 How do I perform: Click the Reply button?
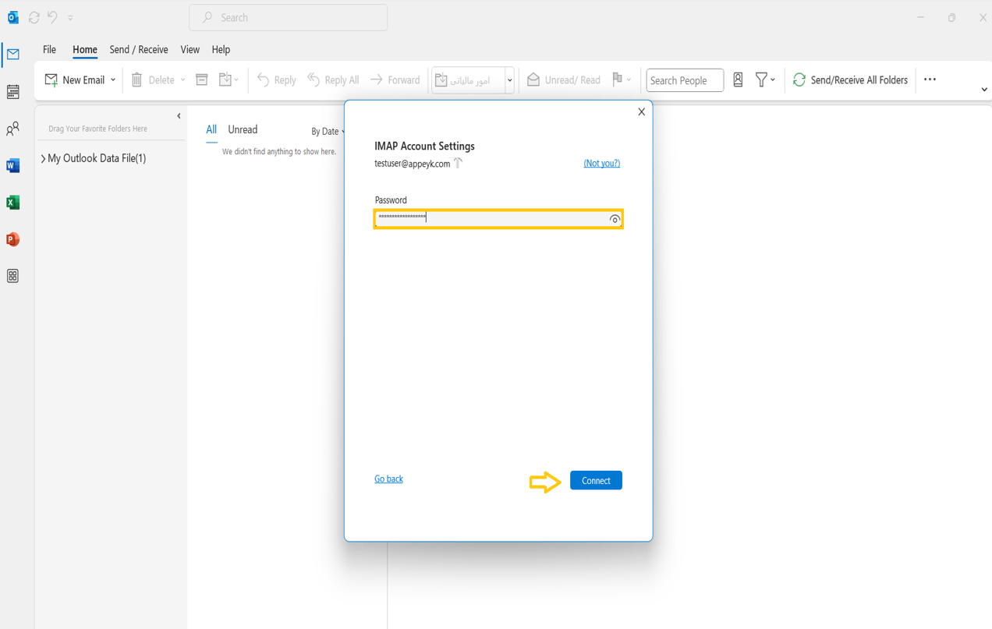(277, 80)
